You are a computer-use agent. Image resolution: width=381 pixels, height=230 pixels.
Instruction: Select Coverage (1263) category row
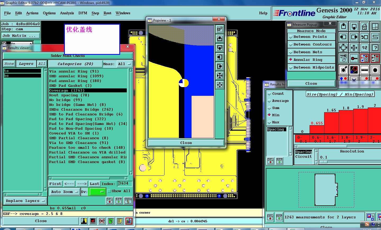pos(88,91)
